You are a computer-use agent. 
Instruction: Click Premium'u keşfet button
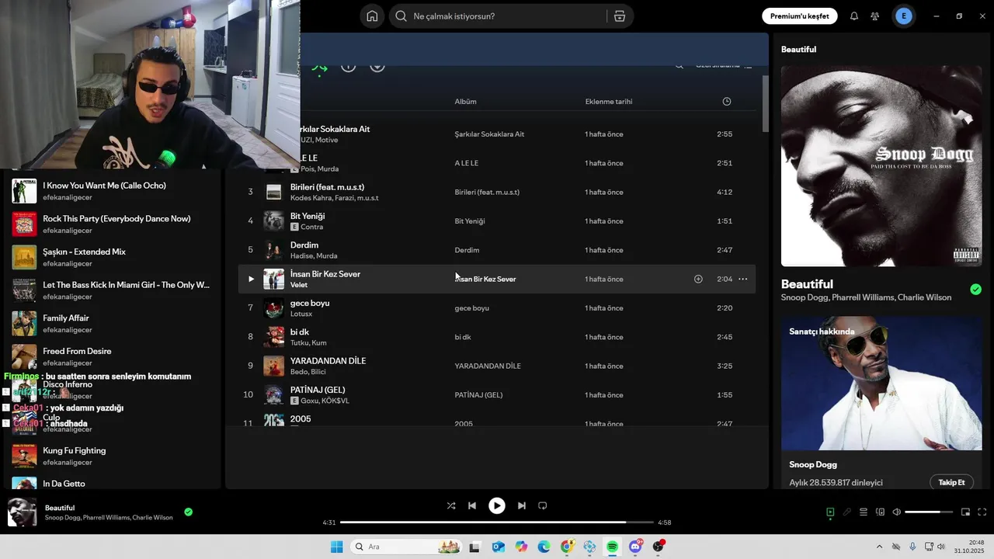(x=799, y=16)
